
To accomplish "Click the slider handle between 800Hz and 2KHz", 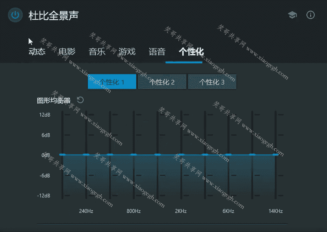I will coord(157,155).
